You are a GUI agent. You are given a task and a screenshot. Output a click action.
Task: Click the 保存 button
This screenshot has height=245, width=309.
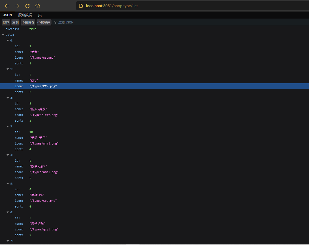tap(6, 23)
